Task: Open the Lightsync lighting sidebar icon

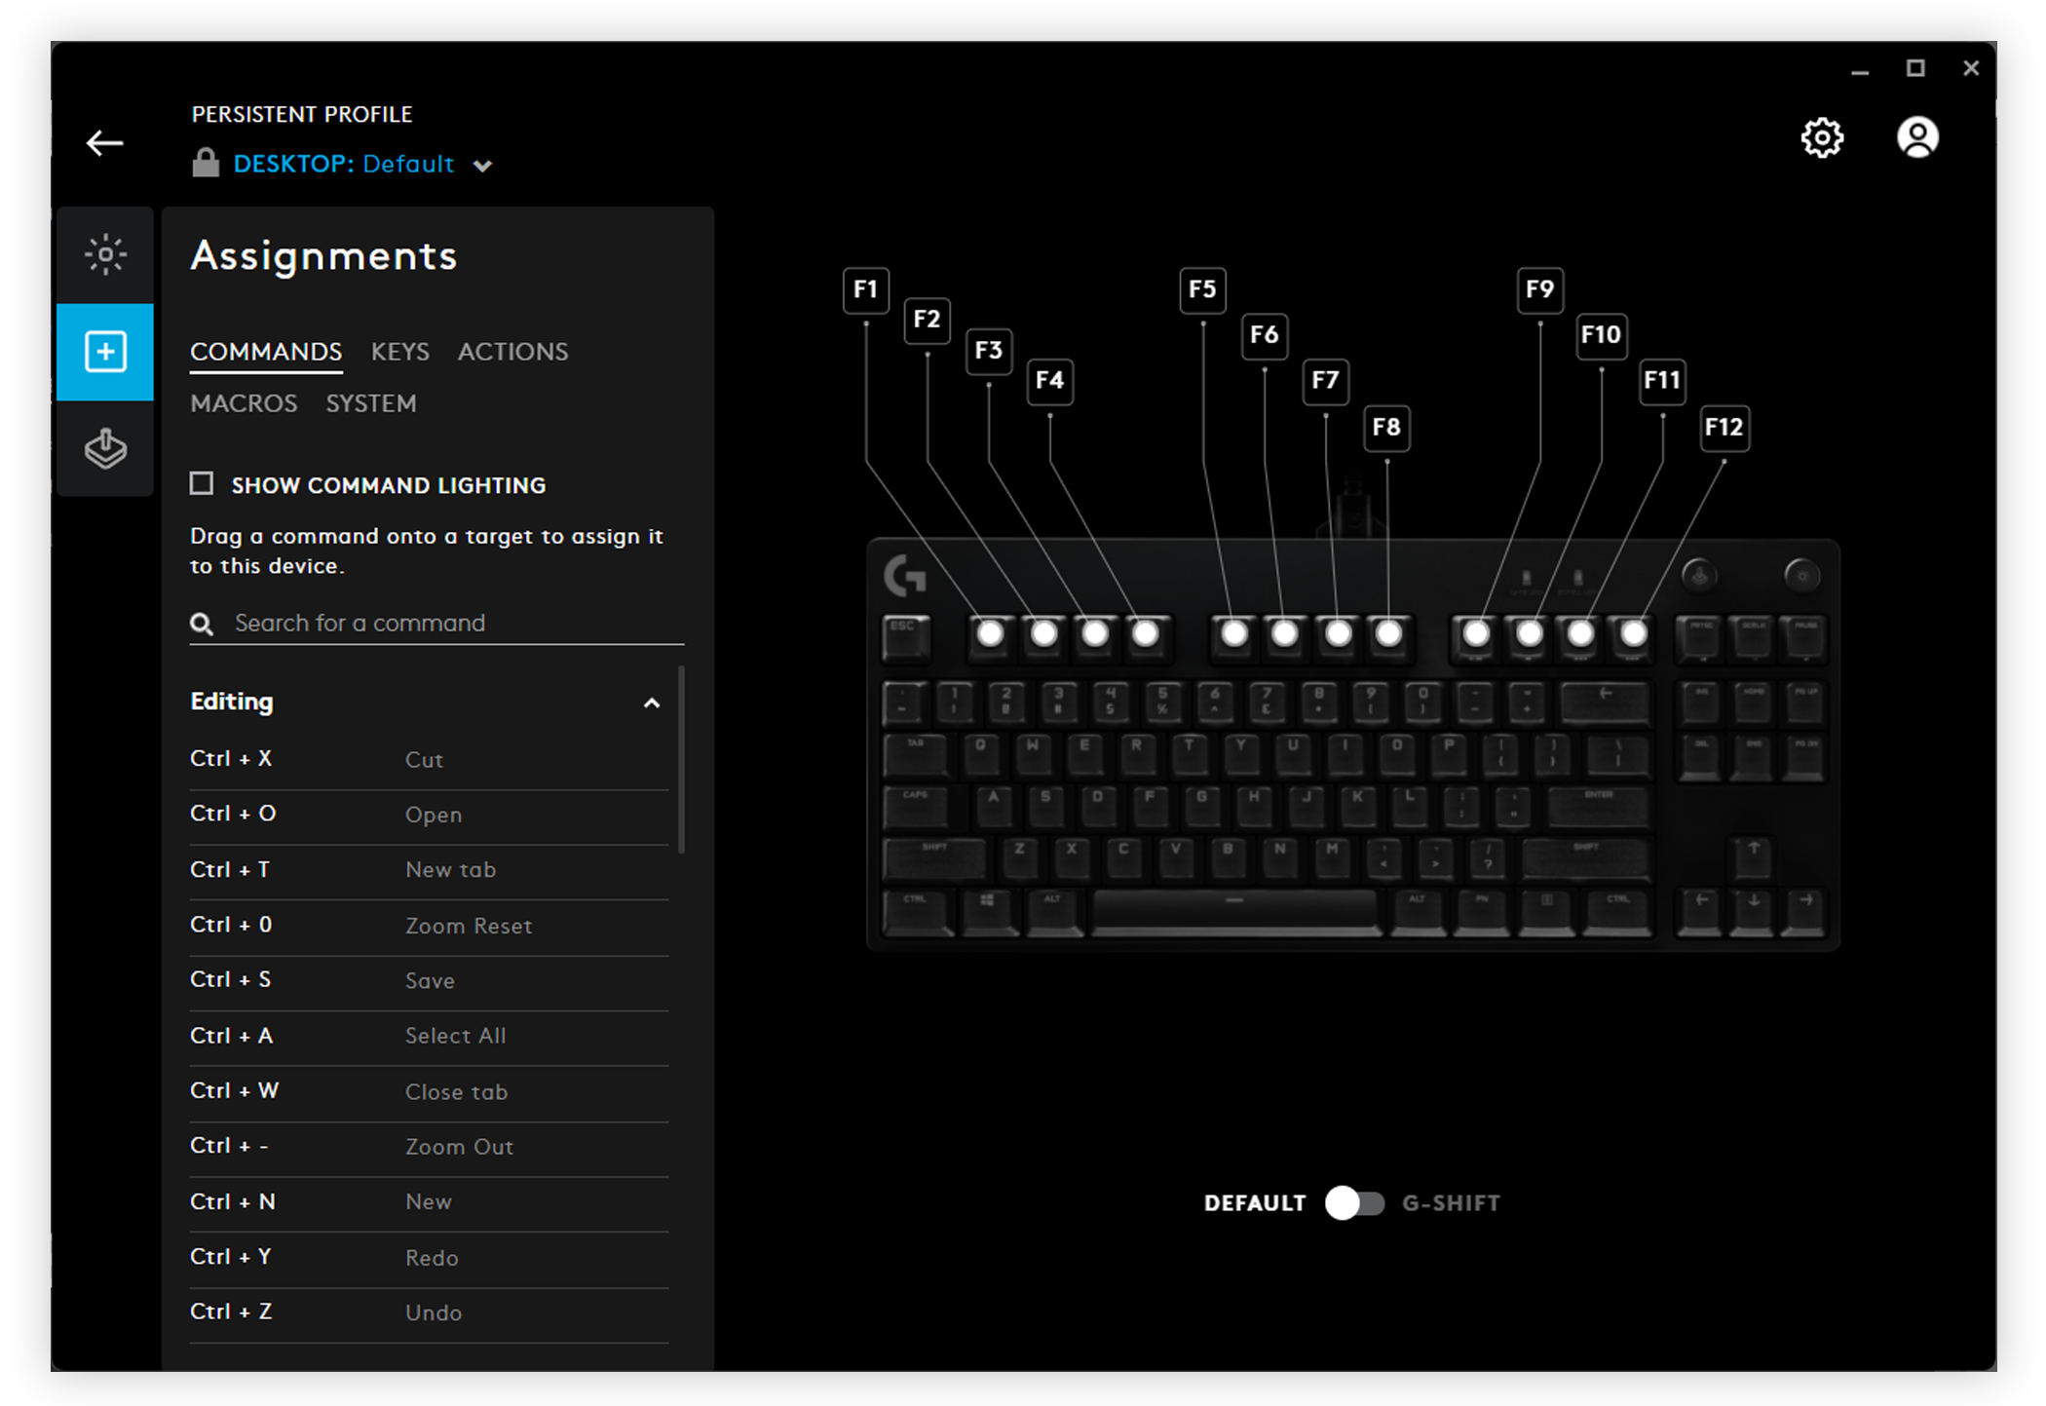Action: pyautogui.click(x=105, y=255)
